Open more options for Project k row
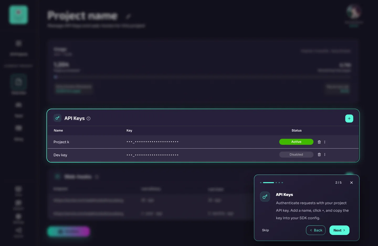 point(325,142)
